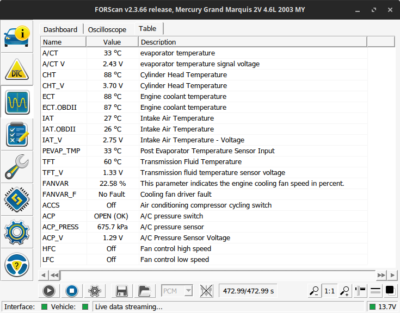The width and height of the screenshot is (400, 313).
Task: Select the FANVAR 22.58 % row
Action: 204,183
